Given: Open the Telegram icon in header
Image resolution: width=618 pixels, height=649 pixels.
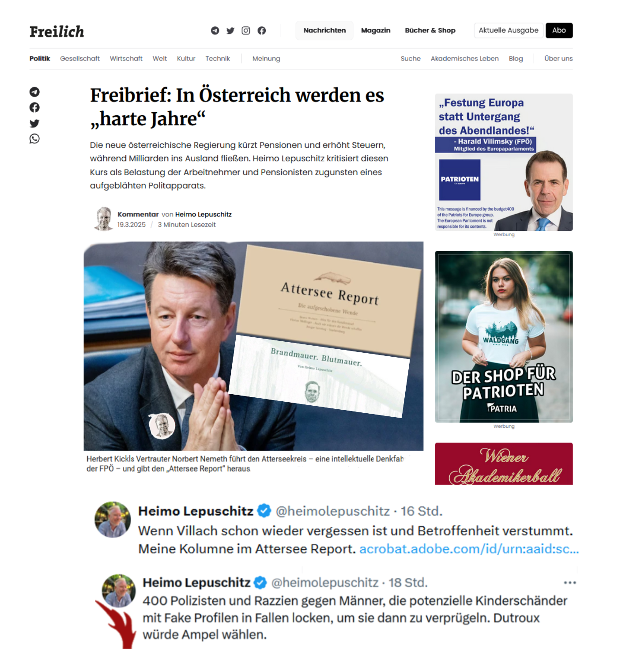Looking at the screenshot, I should pyautogui.click(x=215, y=30).
